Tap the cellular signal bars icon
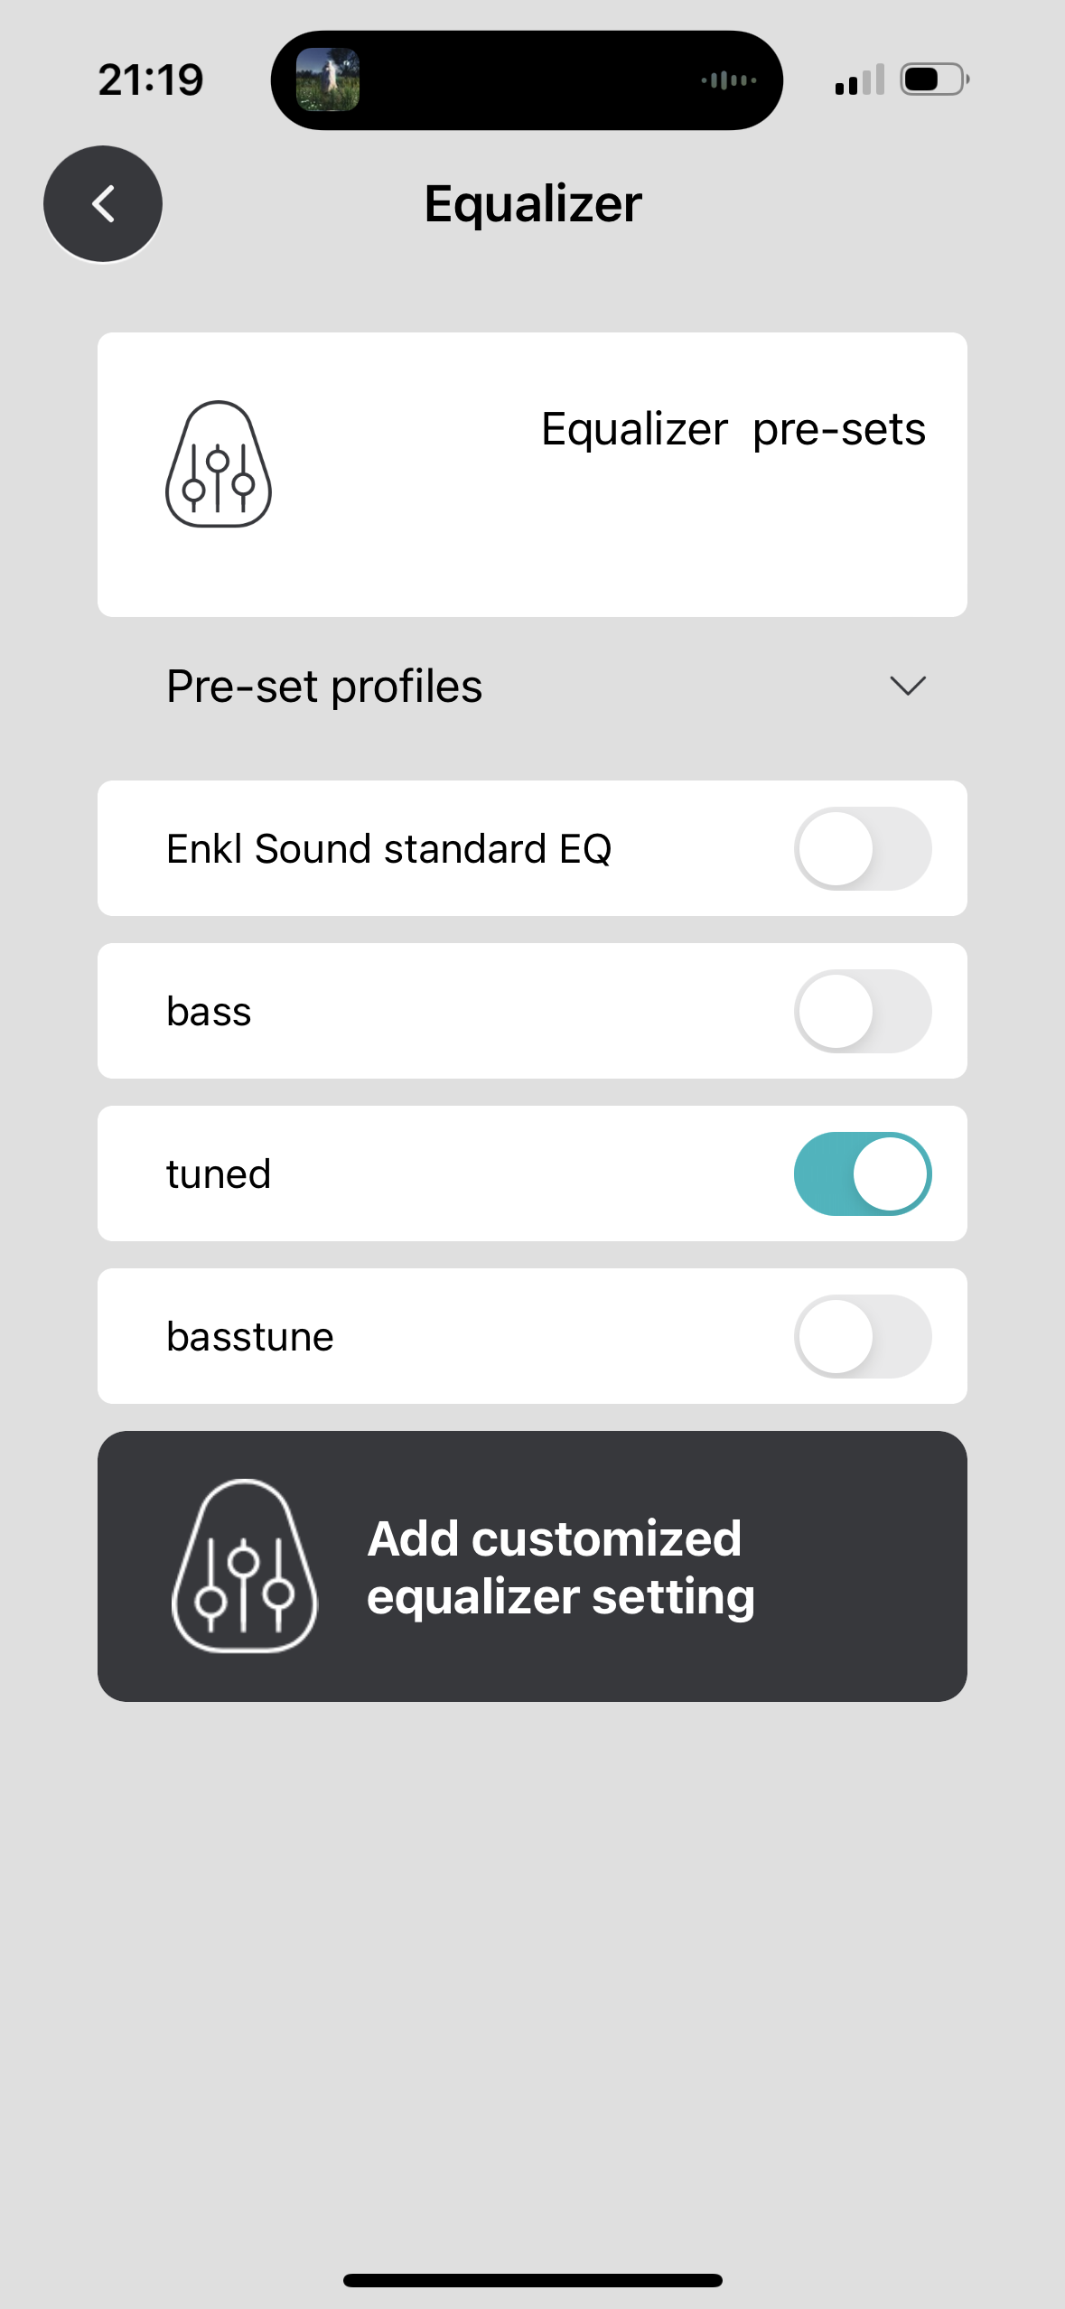1065x2309 pixels. [x=859, y=80]
